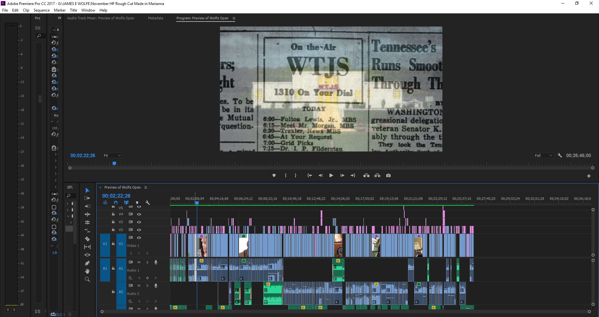Step back one frame
The image size is (599, 317).
(x=320, y=175)
